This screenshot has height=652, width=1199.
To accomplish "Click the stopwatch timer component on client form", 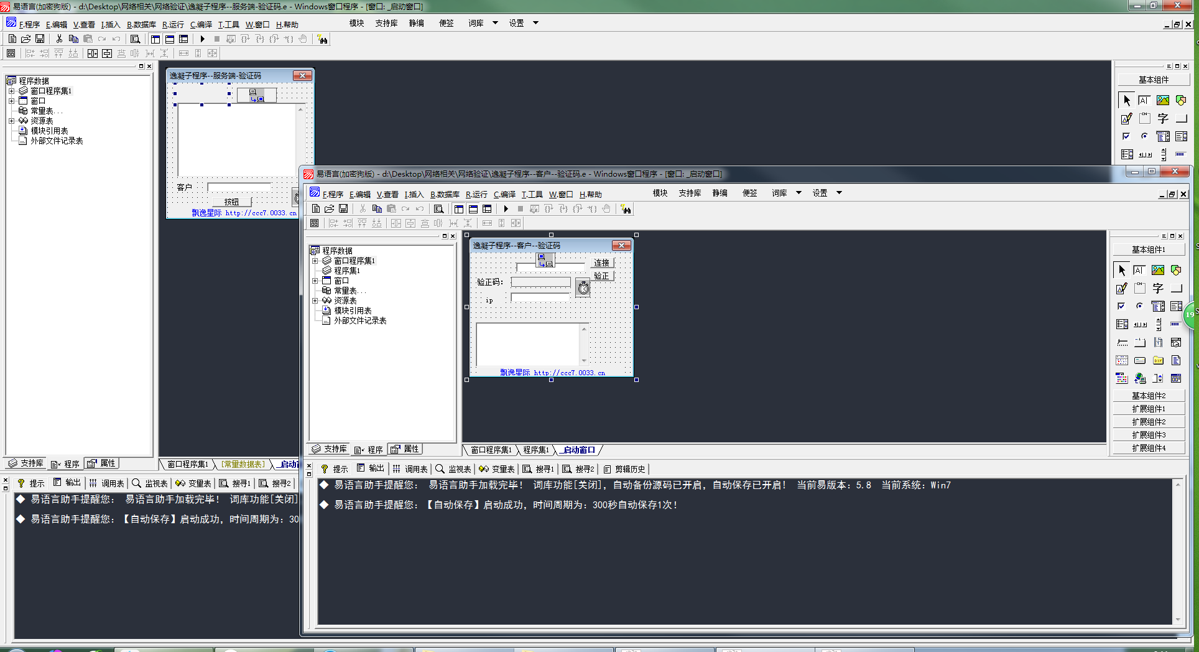I will pos(583,287).
